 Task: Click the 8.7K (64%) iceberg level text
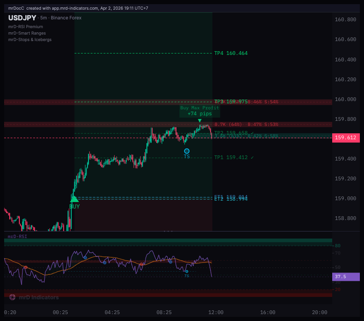pos(228,125)
